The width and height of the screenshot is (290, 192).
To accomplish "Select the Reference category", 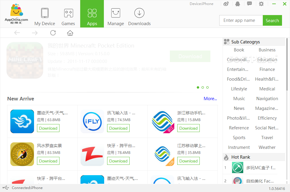I will [239, 128].
